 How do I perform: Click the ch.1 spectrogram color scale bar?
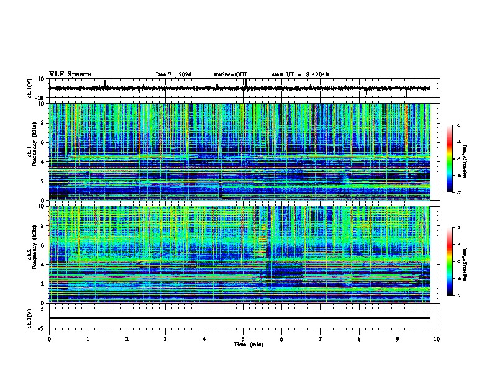click(x=449, y=159)
